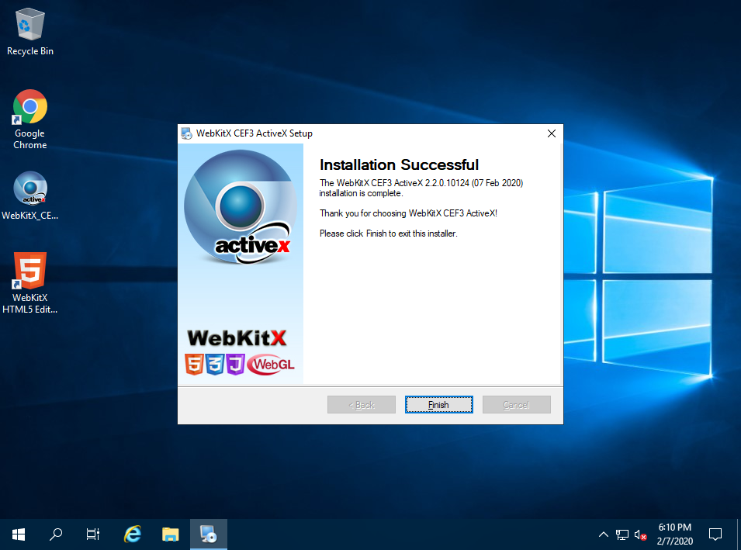Screen dimensions: 741x550
Task: Click the 'Thank you for choosing WebKitX CEF3 ActiveX!' text
Action: pyautogui.click(x=408, y=213)
